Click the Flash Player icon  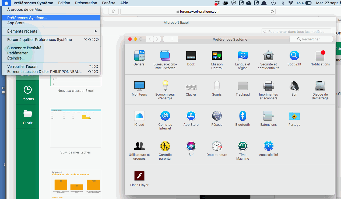pos(139,176)
